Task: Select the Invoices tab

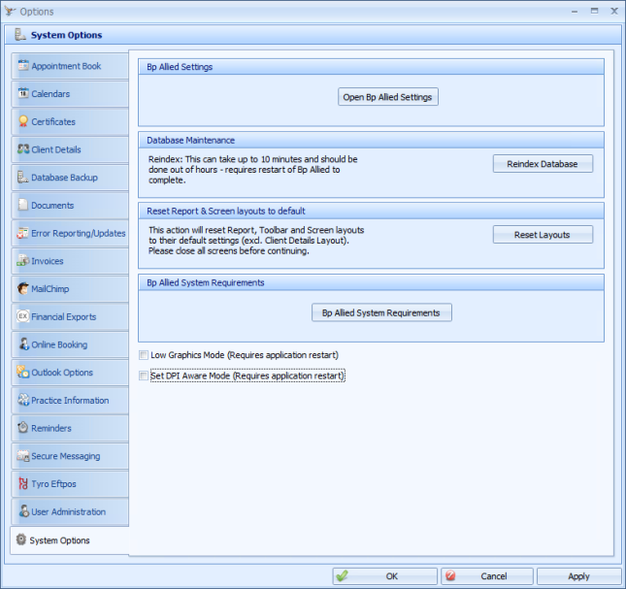Action: point(70,261)
